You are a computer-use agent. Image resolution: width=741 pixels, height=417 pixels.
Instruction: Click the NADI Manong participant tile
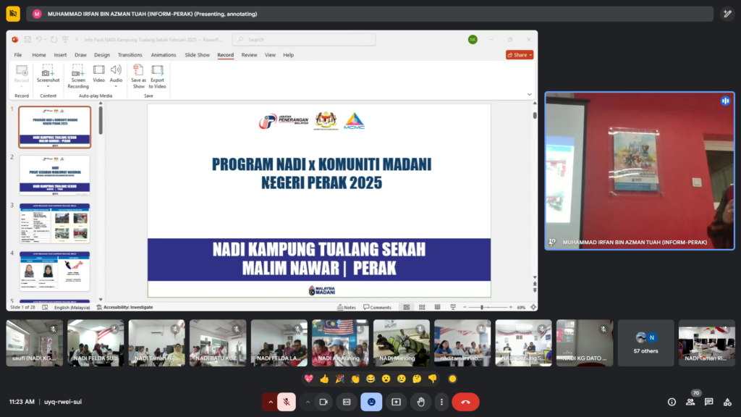point(401,342)
